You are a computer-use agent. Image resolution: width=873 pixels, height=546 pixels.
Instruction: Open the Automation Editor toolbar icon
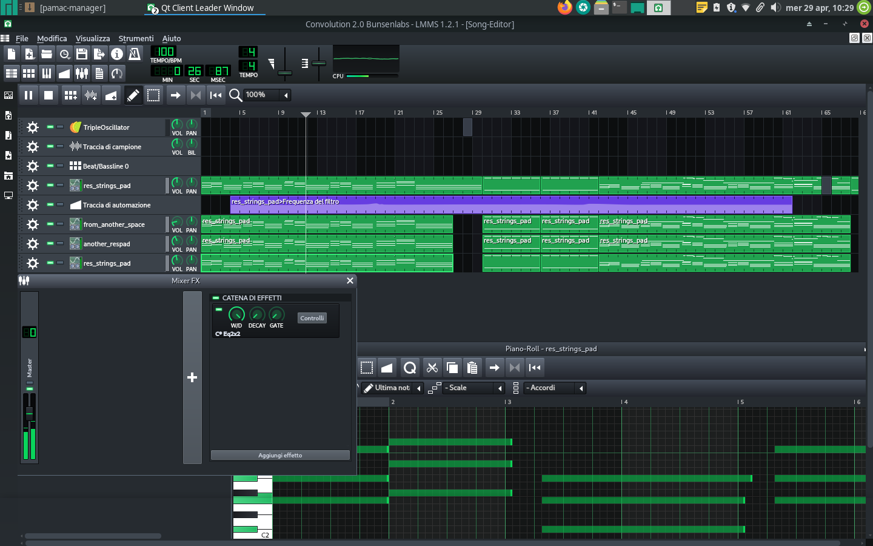(64, 73)
